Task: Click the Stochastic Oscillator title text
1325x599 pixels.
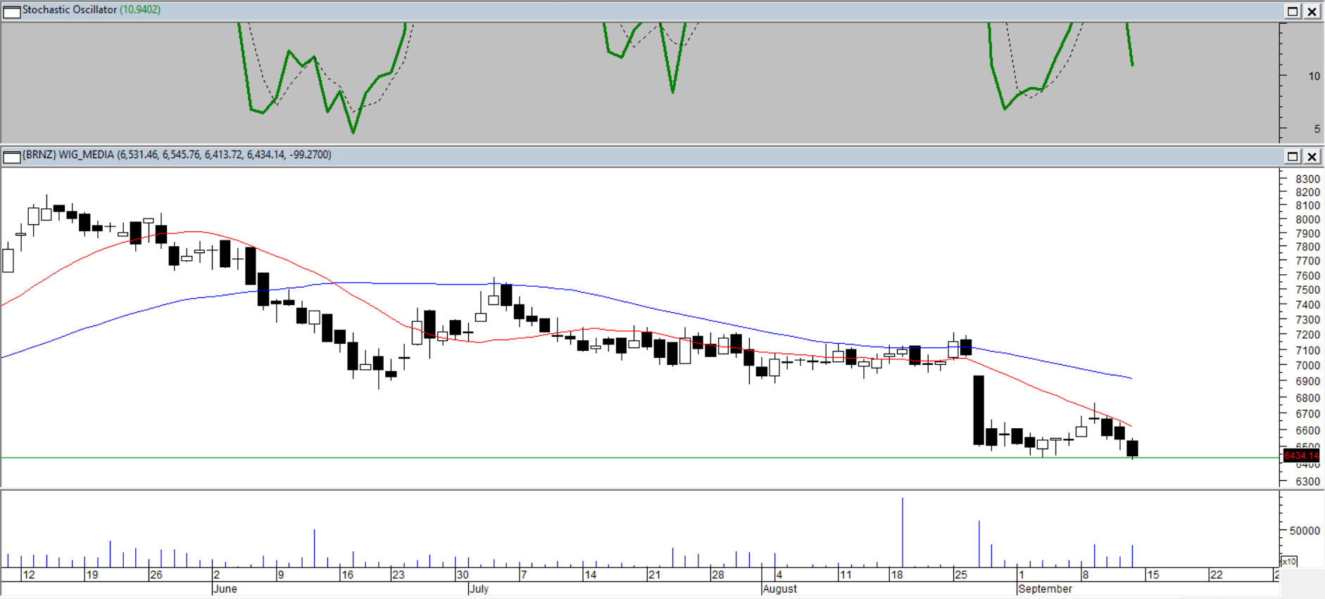Action: 69,10
